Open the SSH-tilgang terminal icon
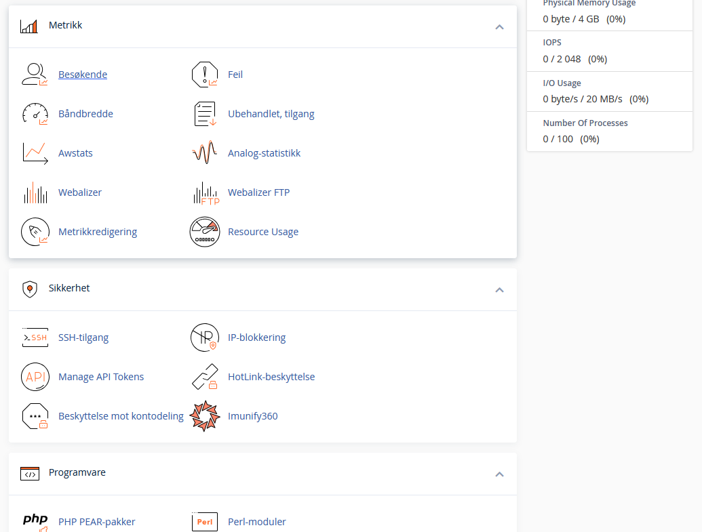Viewport: 702px width, 532px height. coord(35,337)
